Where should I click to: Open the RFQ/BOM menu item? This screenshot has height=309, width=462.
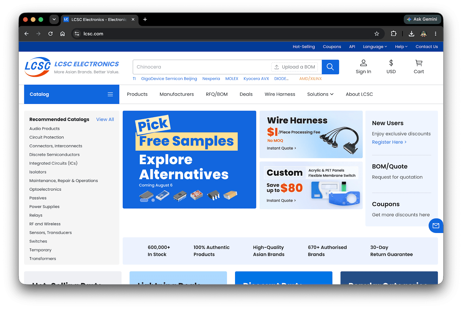(x=217, y=94)
